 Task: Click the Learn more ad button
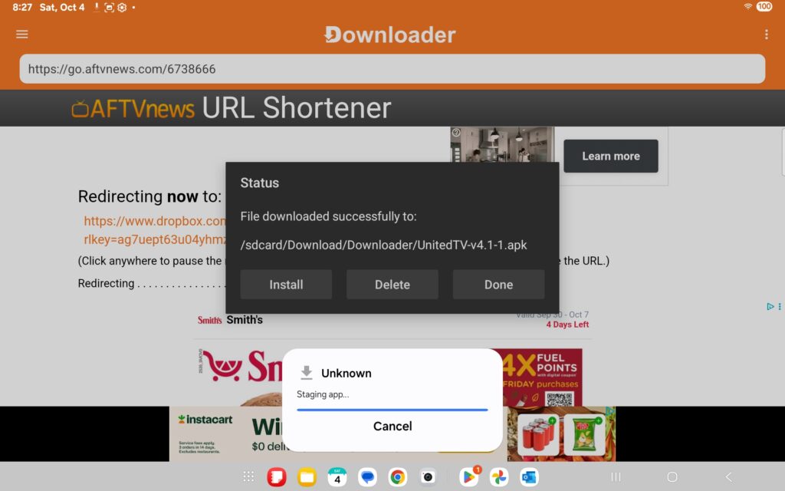[x=610, y=157]
